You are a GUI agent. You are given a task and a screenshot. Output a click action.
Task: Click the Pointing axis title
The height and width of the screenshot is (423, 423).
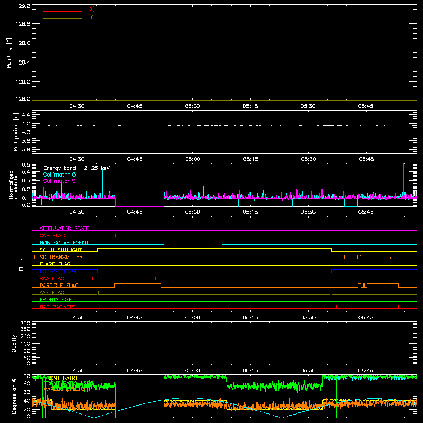[x=9, y=53]
